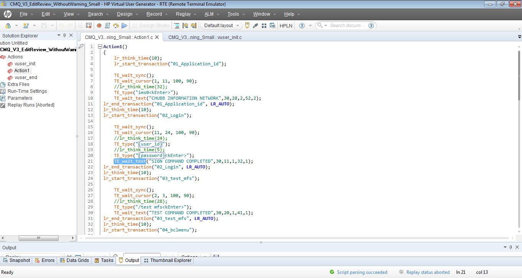The width and height of the screenshot is (522, 278).
Task: Select vuser_end in Solution Explorer
Action: pos(26,78)
